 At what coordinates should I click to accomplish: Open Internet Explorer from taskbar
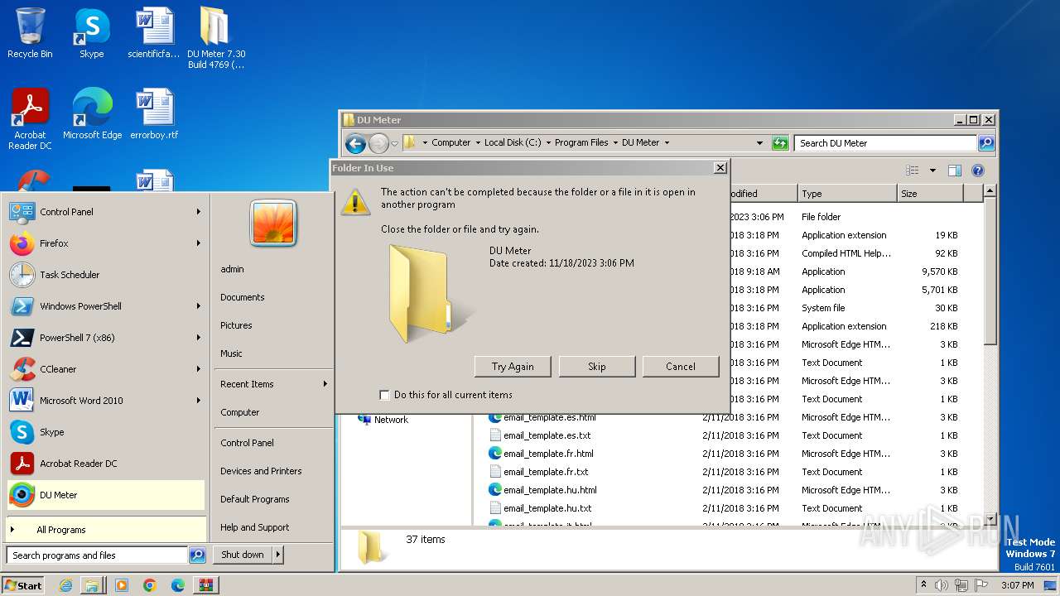pos(66,585)
